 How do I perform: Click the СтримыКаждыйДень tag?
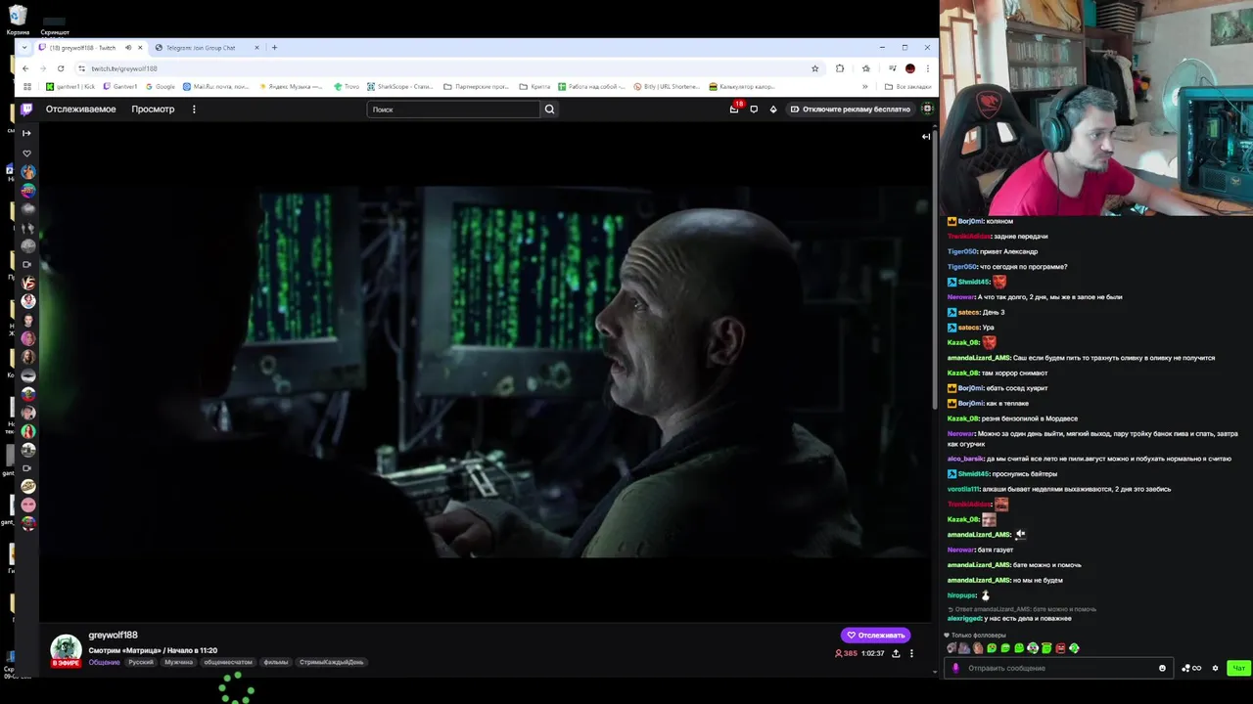(x=331, y=663)
